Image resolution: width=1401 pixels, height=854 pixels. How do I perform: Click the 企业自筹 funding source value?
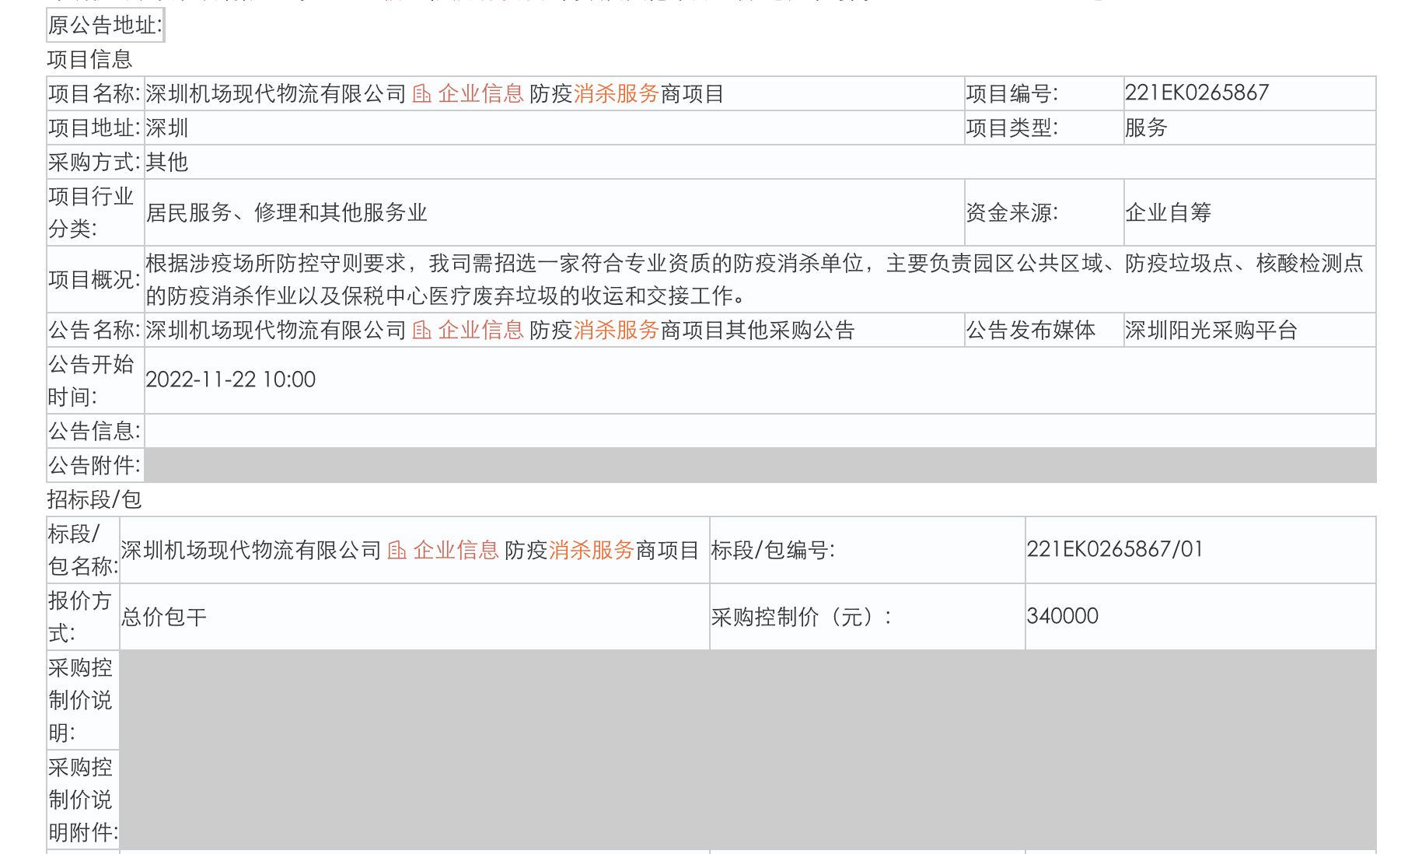coord(1168,213)
